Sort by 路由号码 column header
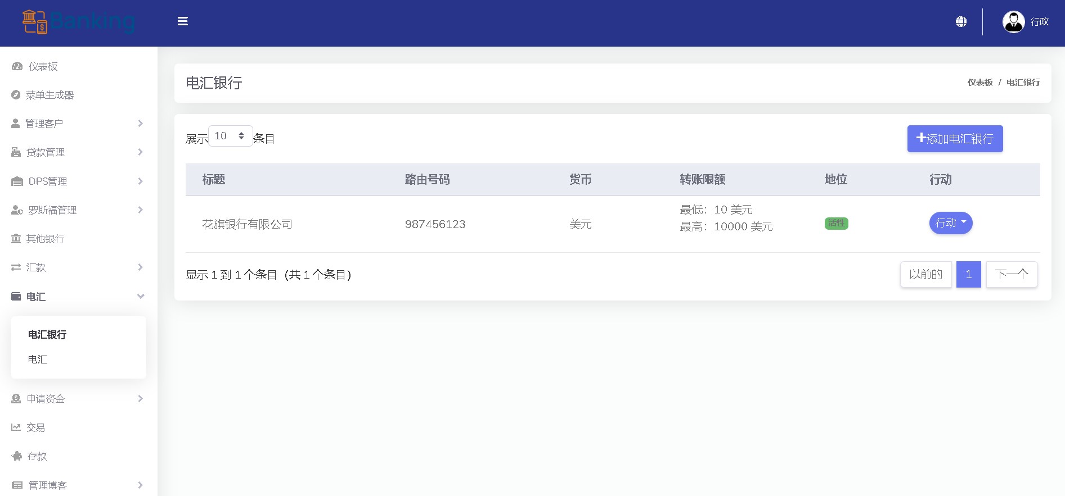Screen dimensions: 1065x496 428,180
